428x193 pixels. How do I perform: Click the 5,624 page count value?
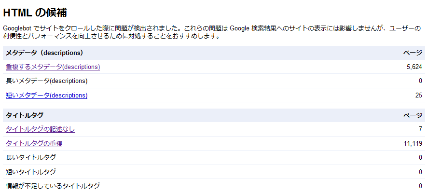tap(414, 67)
